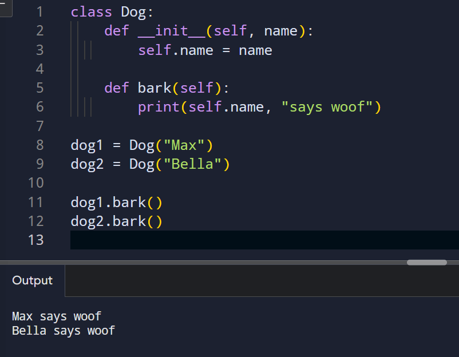
Task: Switch to the Output tab
Action: pos(31,280)
